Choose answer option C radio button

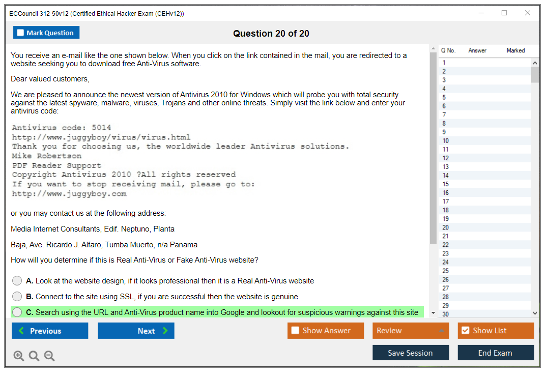17,312
